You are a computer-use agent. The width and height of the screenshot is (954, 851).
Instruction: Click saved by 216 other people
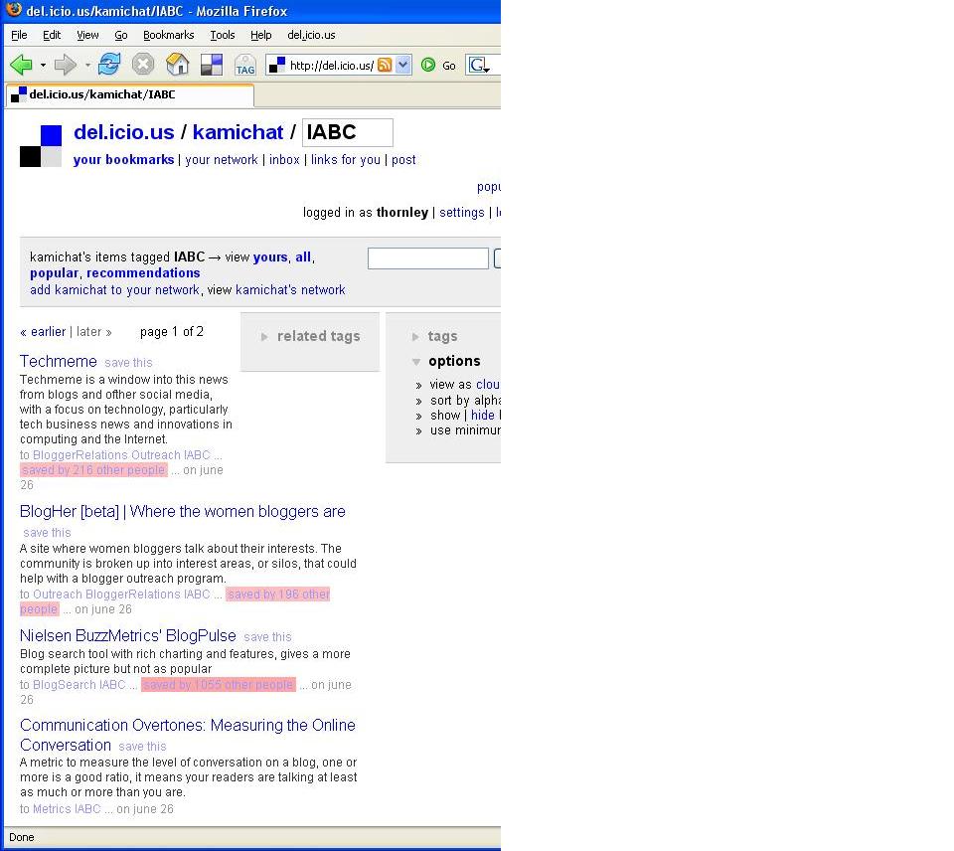coord(93,470)
